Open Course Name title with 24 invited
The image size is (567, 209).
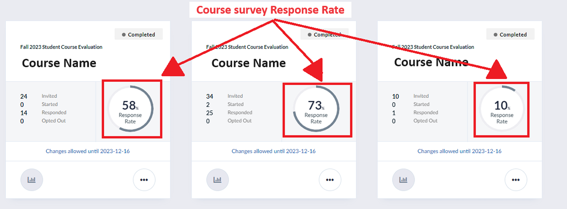click(59, 63)
